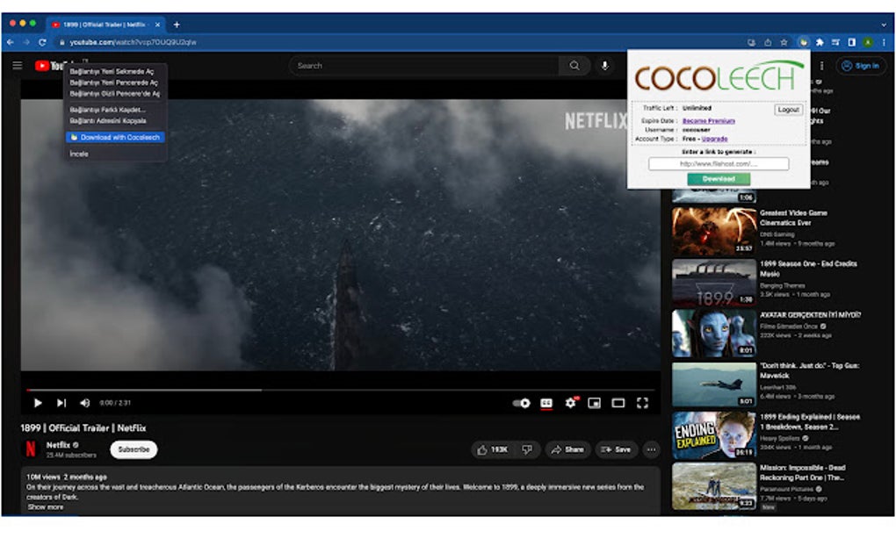Click the Share button

(x=567, y=449)
